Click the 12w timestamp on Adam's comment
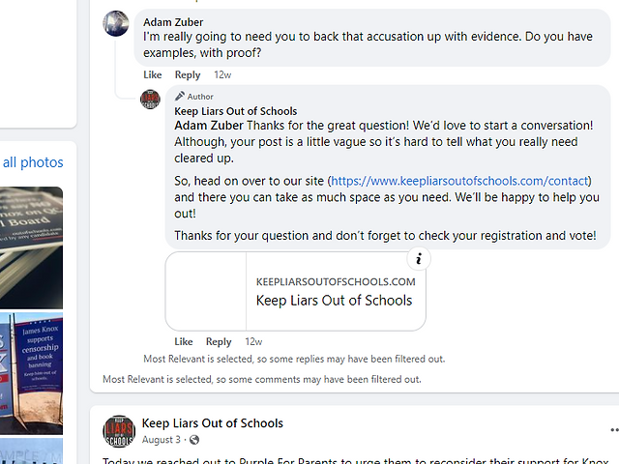Image resolution: width=619 pixels, height=464 pixels. (x=222, y=74)
